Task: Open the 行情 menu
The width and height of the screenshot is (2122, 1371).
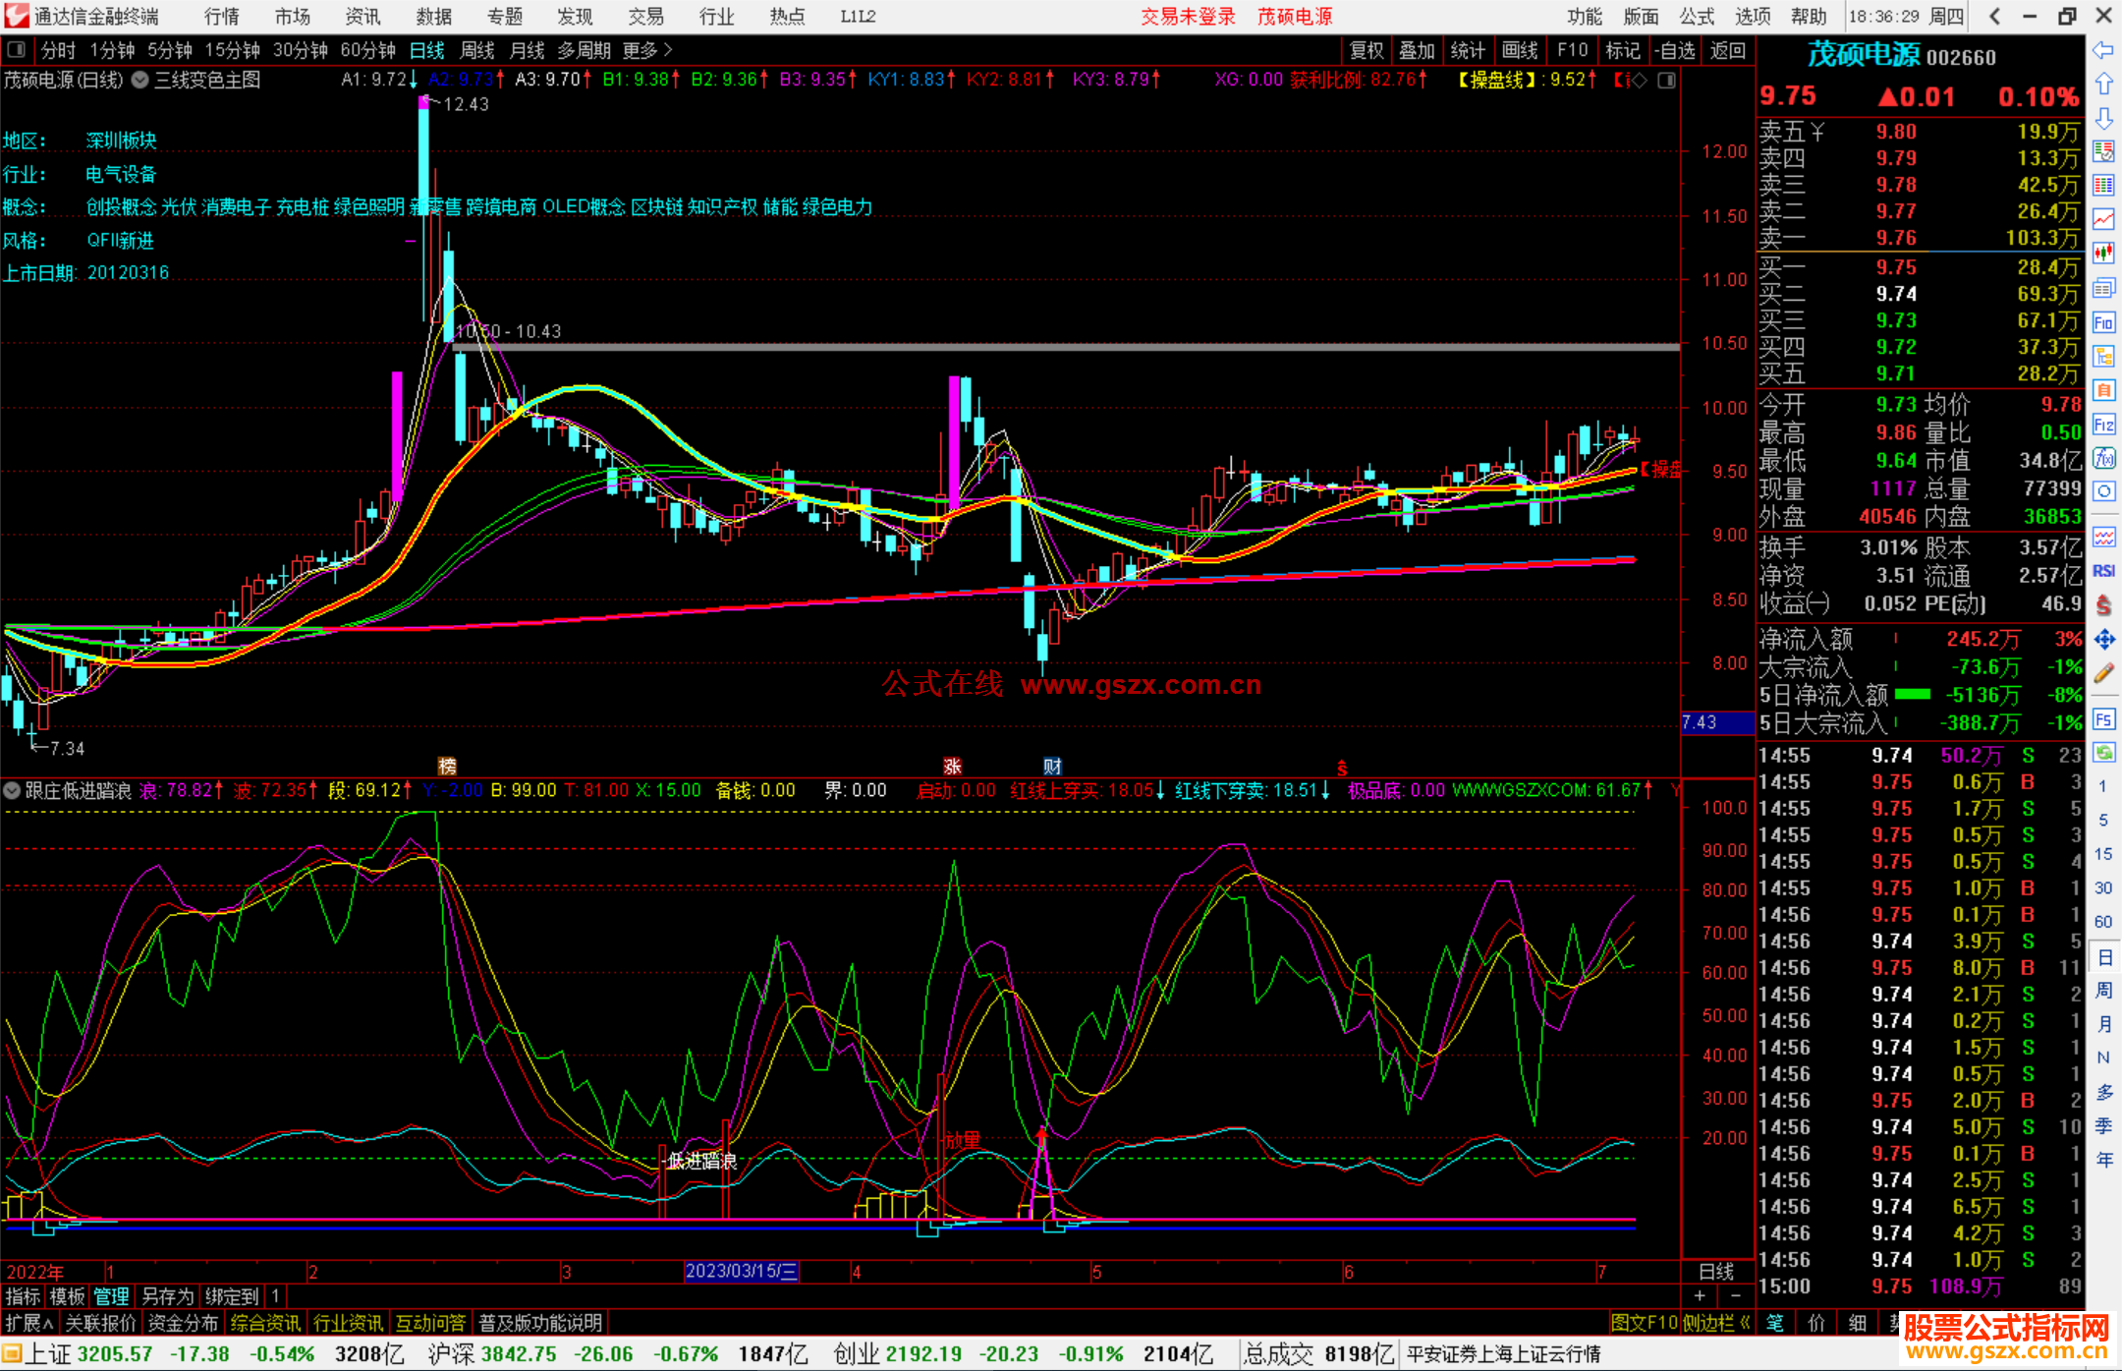Action: [222, 16]
